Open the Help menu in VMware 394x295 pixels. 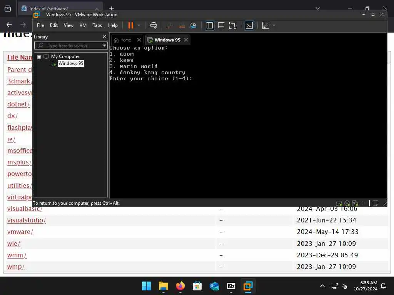(113, 25)
